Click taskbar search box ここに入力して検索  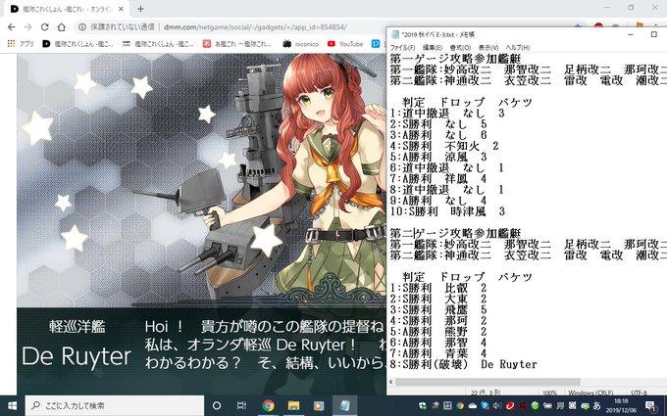click(114, 406)
